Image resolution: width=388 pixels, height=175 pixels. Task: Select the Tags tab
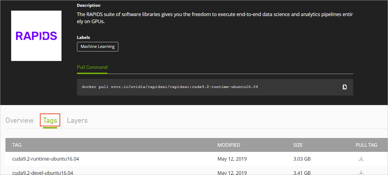click(x=50, y=120)
